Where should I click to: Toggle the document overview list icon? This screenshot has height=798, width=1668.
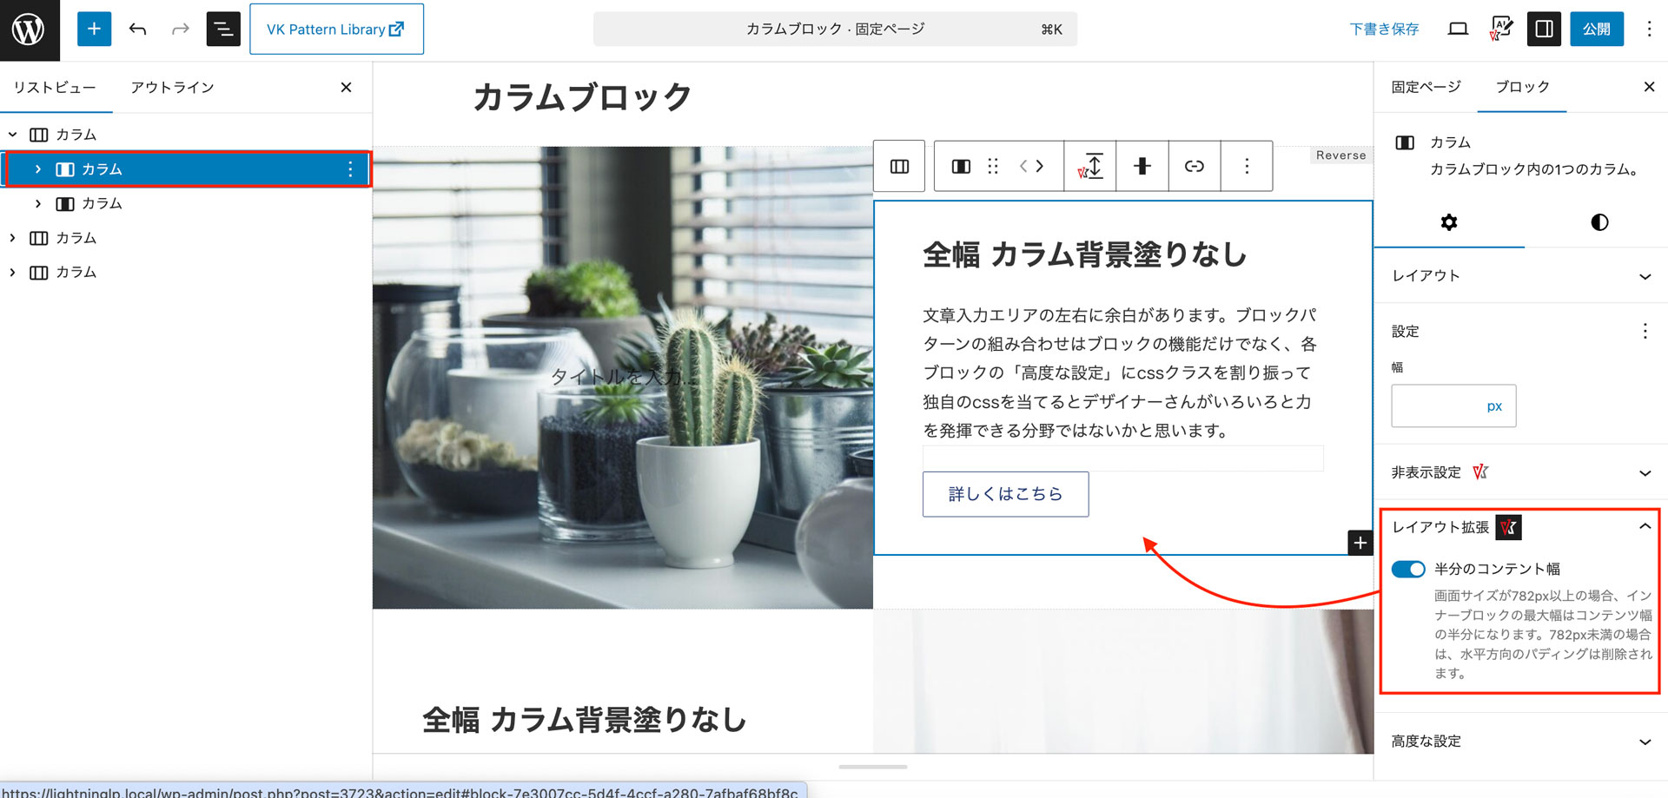[222, 30]
